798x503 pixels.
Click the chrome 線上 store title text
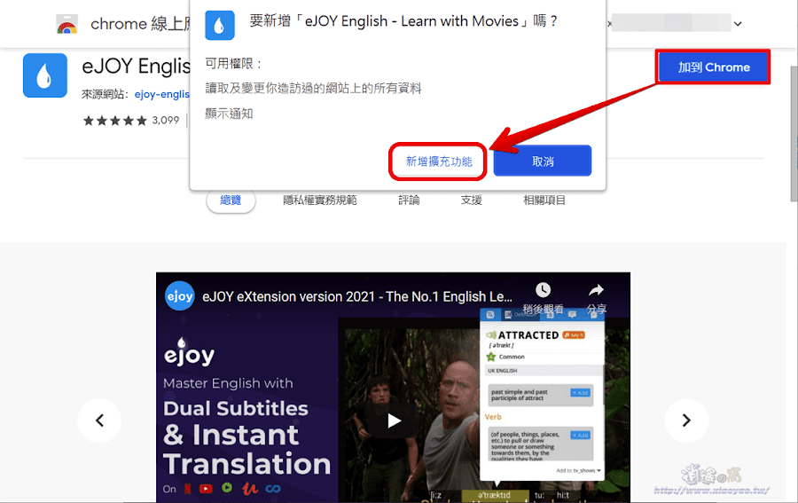pos(140,24)
